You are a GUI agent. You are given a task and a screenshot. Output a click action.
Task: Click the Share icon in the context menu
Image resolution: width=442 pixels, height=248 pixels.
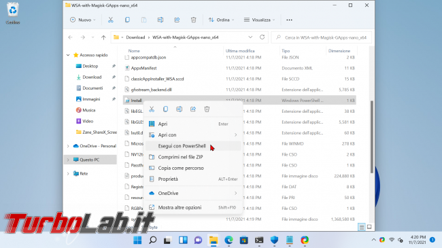point(193,109)
